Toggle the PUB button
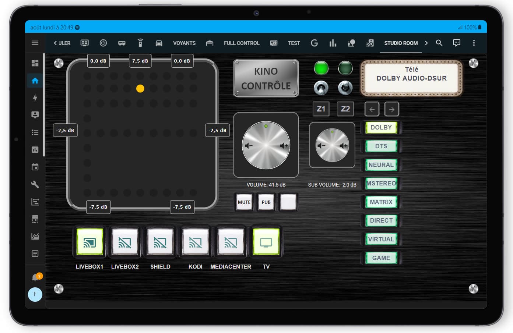The width and height of the screenshot is (513, 333). (x=266, y=202)
